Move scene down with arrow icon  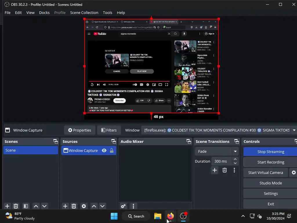pyautogui.click(x=44, y=206)
